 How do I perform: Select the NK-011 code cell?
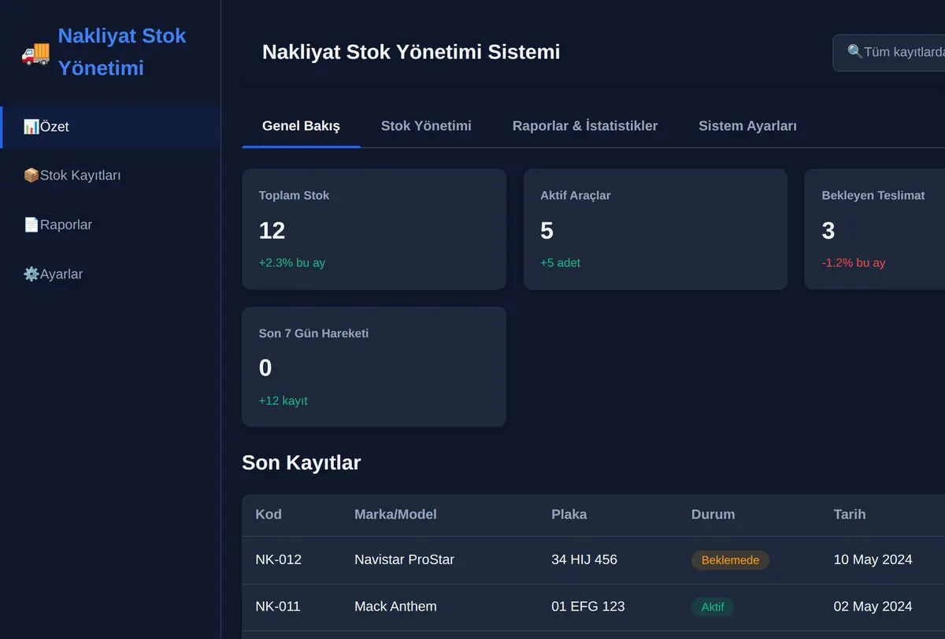(x=278, y=607)
